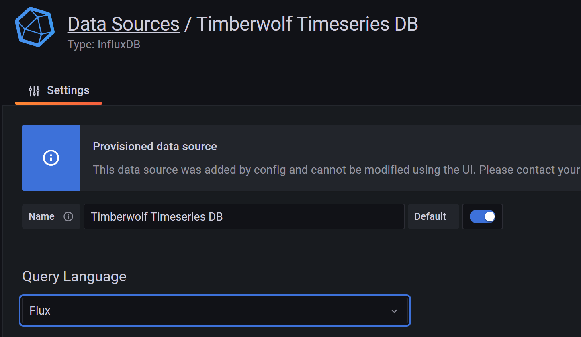The width and height of the screenshot is (581, 337).
Task: Click the circled info icon in blue banner
Action: point(51,158)
